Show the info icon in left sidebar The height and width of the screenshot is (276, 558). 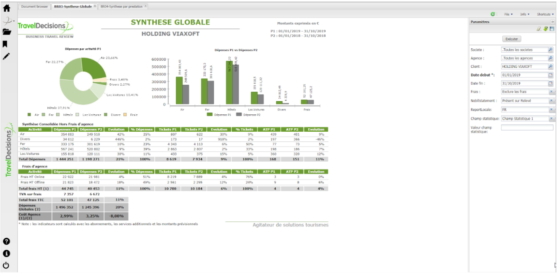7,253
